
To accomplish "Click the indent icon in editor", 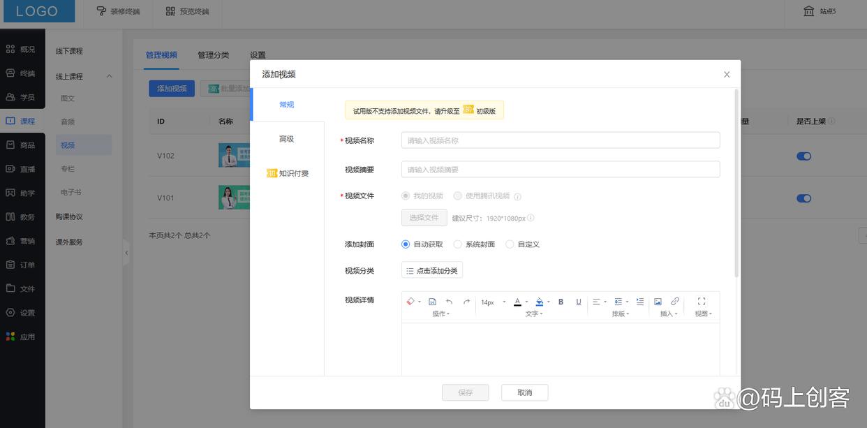I will point(640,302).
